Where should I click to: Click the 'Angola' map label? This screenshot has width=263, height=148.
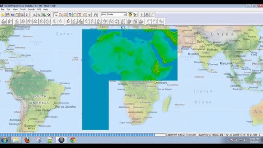(130, 95)
